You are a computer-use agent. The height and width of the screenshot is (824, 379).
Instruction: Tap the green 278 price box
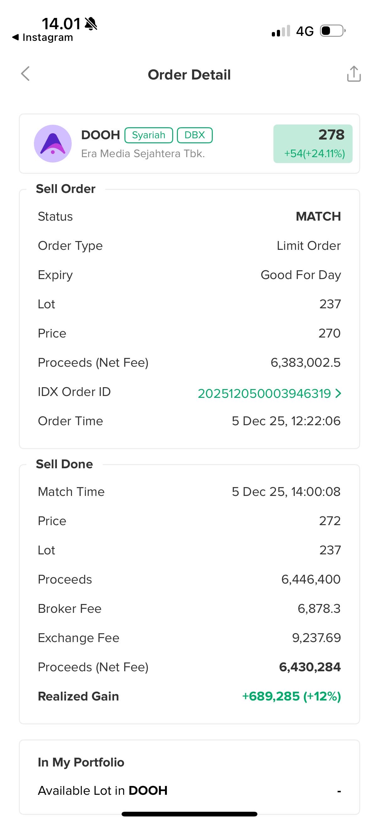tap(313, 144)
